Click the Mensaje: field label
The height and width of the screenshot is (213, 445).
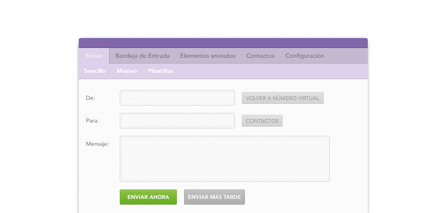97,144
